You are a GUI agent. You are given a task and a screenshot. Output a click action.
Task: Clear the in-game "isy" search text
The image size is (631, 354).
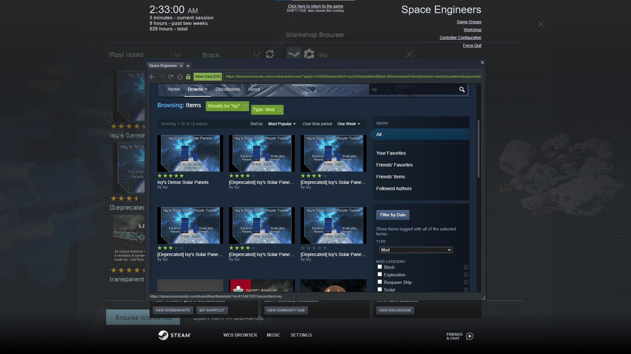[x=409, y=54]
